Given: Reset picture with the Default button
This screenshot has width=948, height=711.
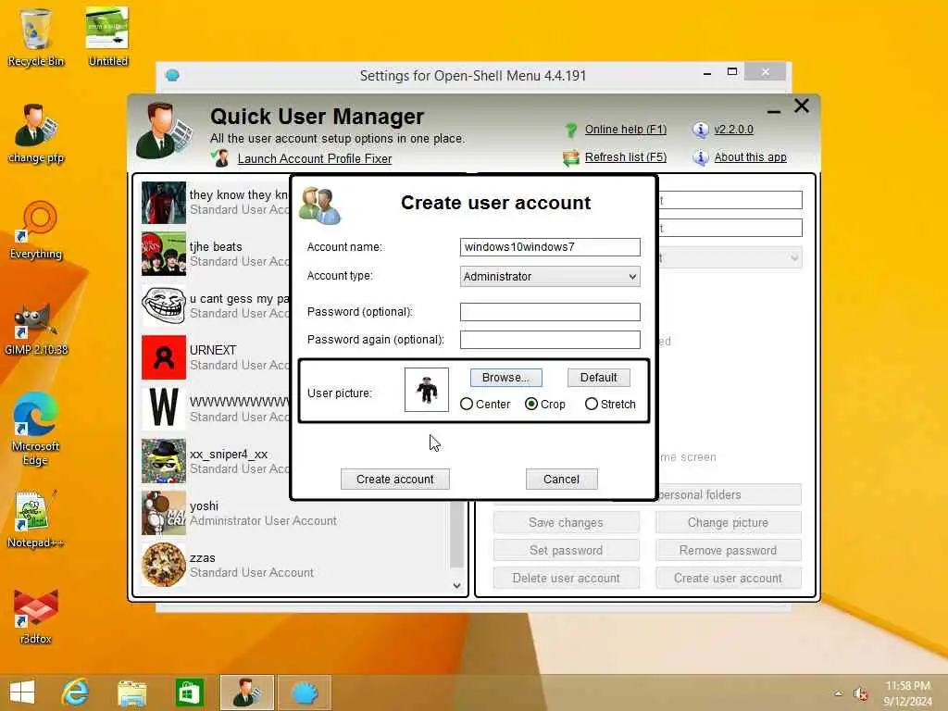Looking at the screenshot, I should [x=599, y=378].
